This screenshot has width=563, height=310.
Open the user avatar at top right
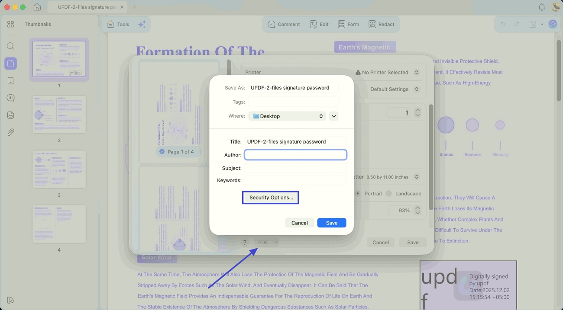point(556,7)
